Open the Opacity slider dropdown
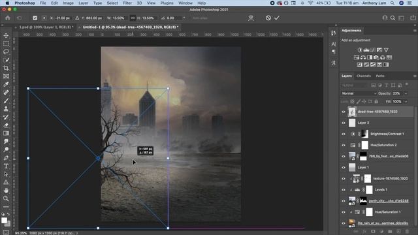The image size is (418, 235). tap(406, 93)
